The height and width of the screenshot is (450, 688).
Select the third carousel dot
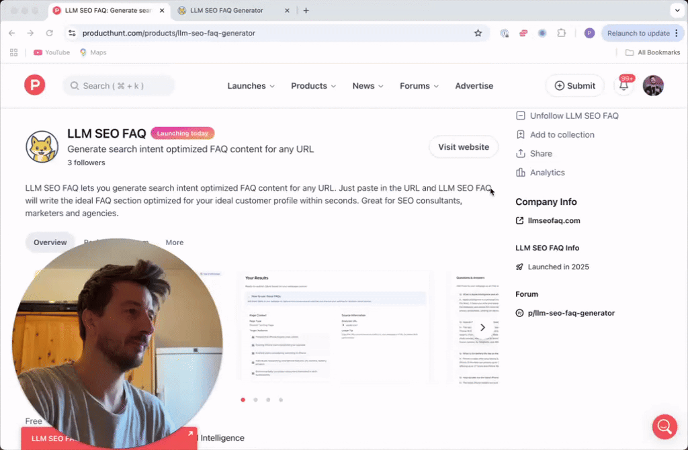[268, 400]
